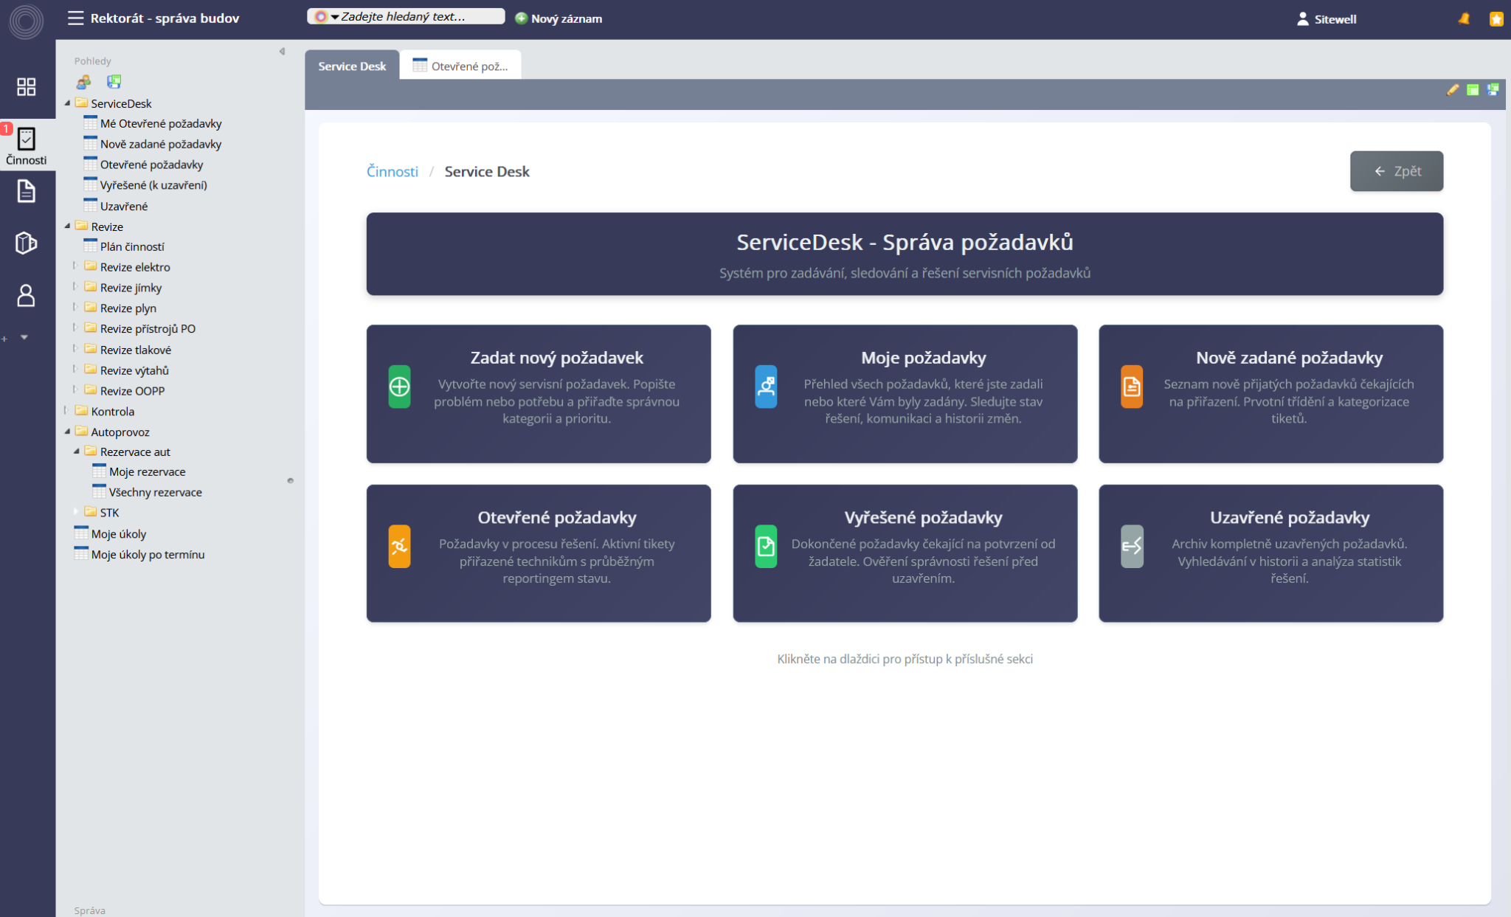This screenshot has height=917, width=1511.
Task: Click the pencil edit icon in toolbar
Action: [1452, 90]
